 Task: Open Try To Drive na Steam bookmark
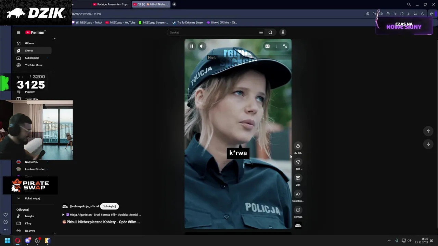(188, 23)
